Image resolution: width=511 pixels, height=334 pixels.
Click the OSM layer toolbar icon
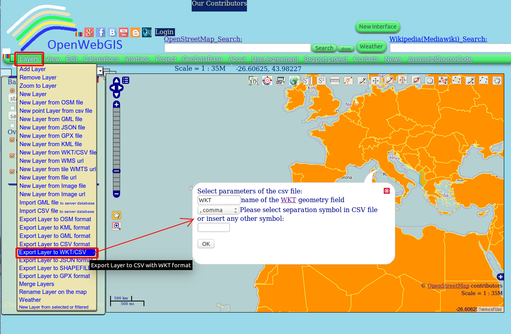click(x=280, y=81)
